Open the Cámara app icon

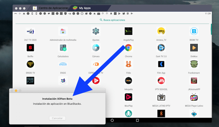point(96,48)
